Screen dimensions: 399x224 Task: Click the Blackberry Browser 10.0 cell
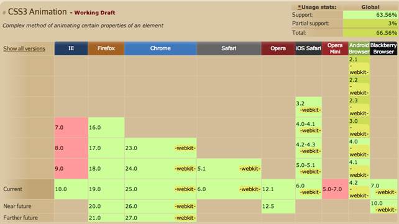coord(383,206)
